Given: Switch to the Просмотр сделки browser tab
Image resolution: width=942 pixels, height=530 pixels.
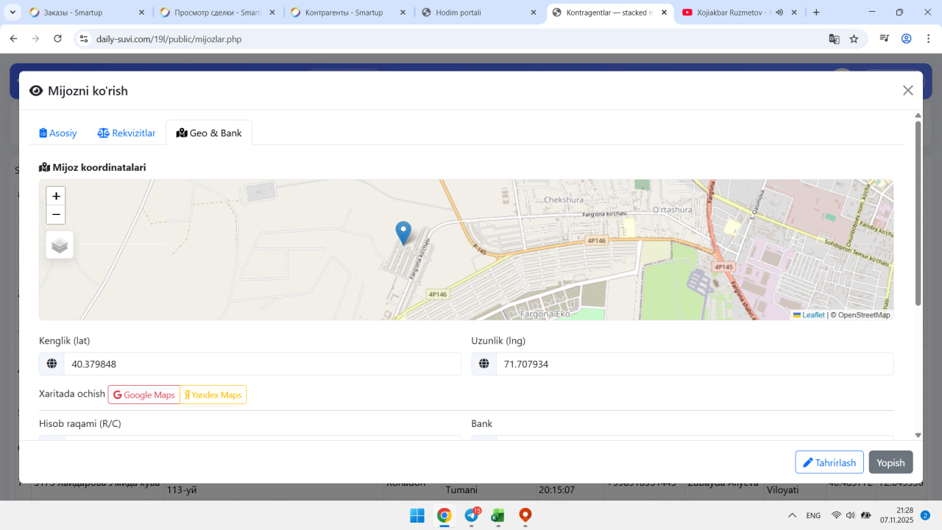Looking at the screenshot, I should click(216, 13).
